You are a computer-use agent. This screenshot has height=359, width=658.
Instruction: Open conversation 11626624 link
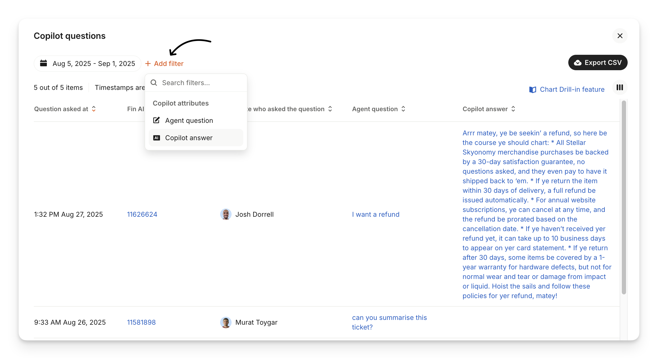pos(142,214)
